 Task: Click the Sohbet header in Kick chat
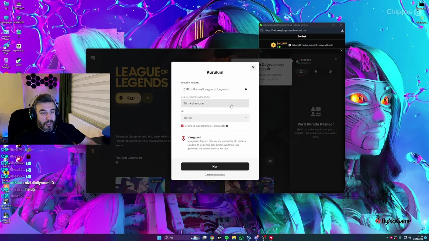click(302, 36)
